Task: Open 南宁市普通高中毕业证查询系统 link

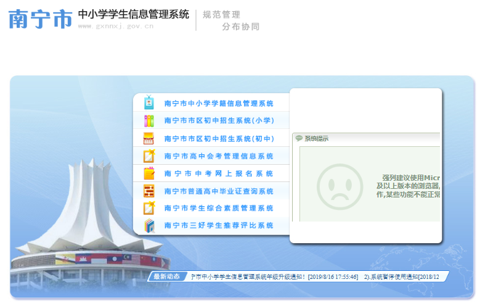Action: click(x=218, y=191)
